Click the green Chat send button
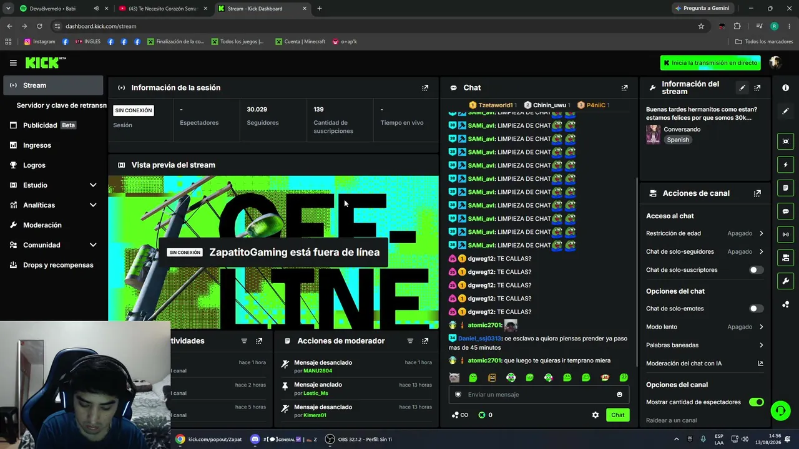The image size is (799, 449). point(617,415)
